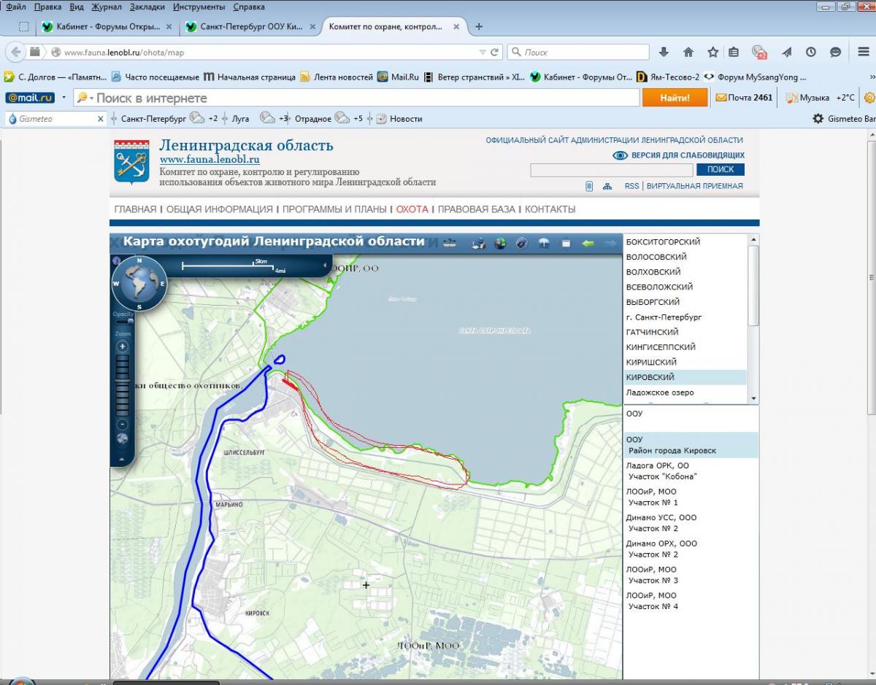Click the Opacity slider handle
Viewport: 876px width, 685px height.
[131, 321]
